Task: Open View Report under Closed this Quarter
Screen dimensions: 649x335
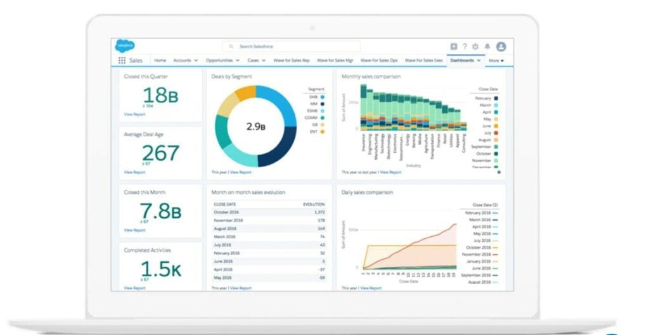Action: coord(134,114)
